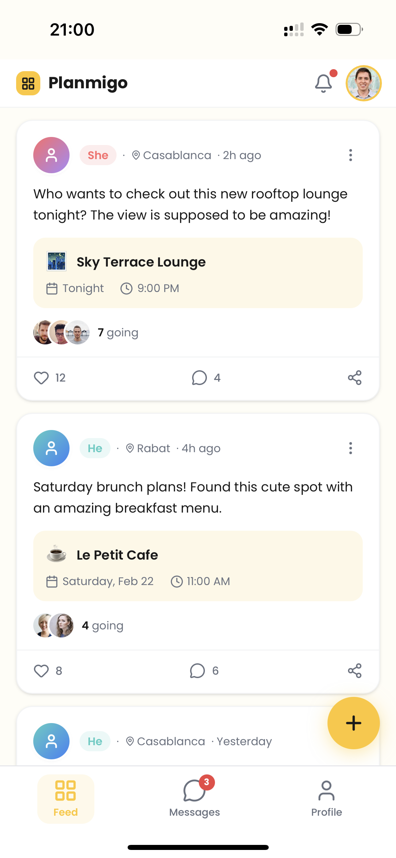The width and height of the screenshot is (396, 858).
Task: Share the Le Petit Cafe post
Action: pyautogui.click(x=354, y=671)
